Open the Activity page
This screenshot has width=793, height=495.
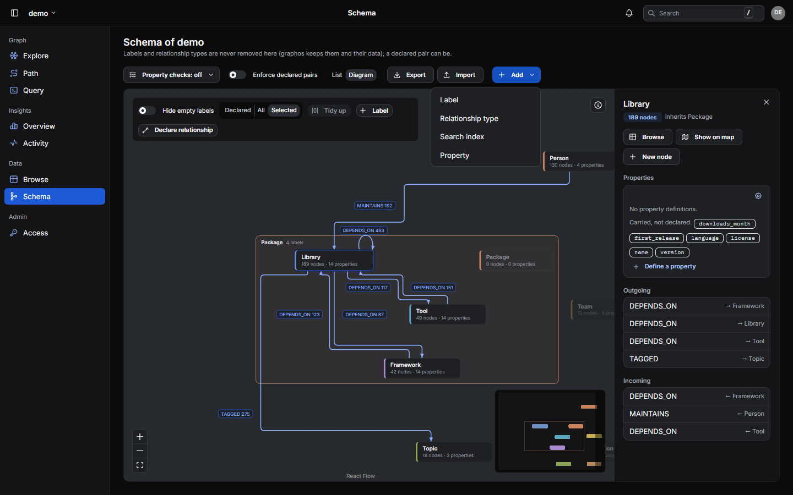click(x=55, y=143)
